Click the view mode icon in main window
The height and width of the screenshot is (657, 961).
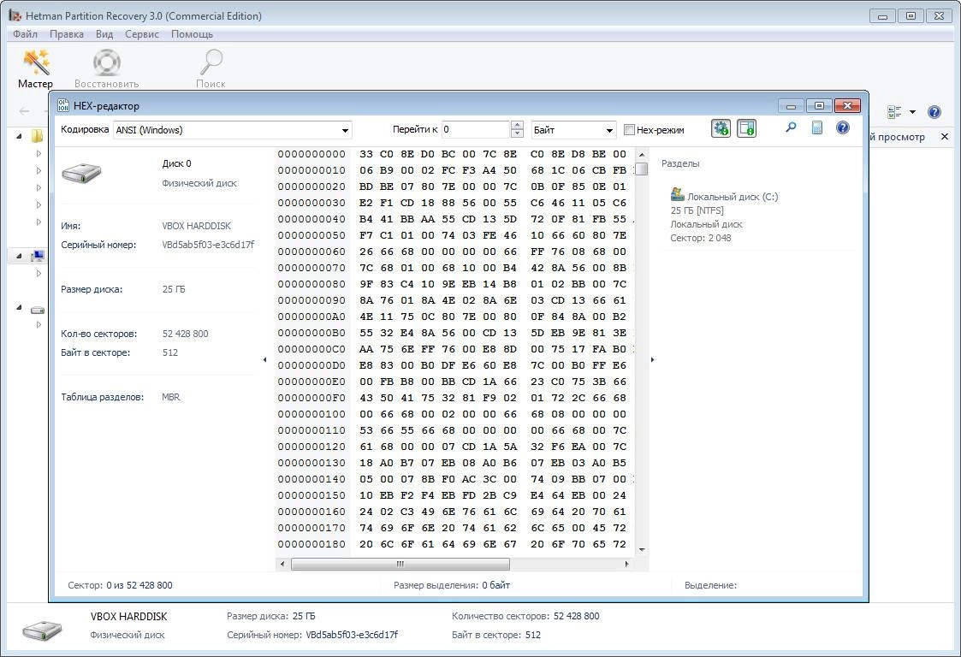895,112
